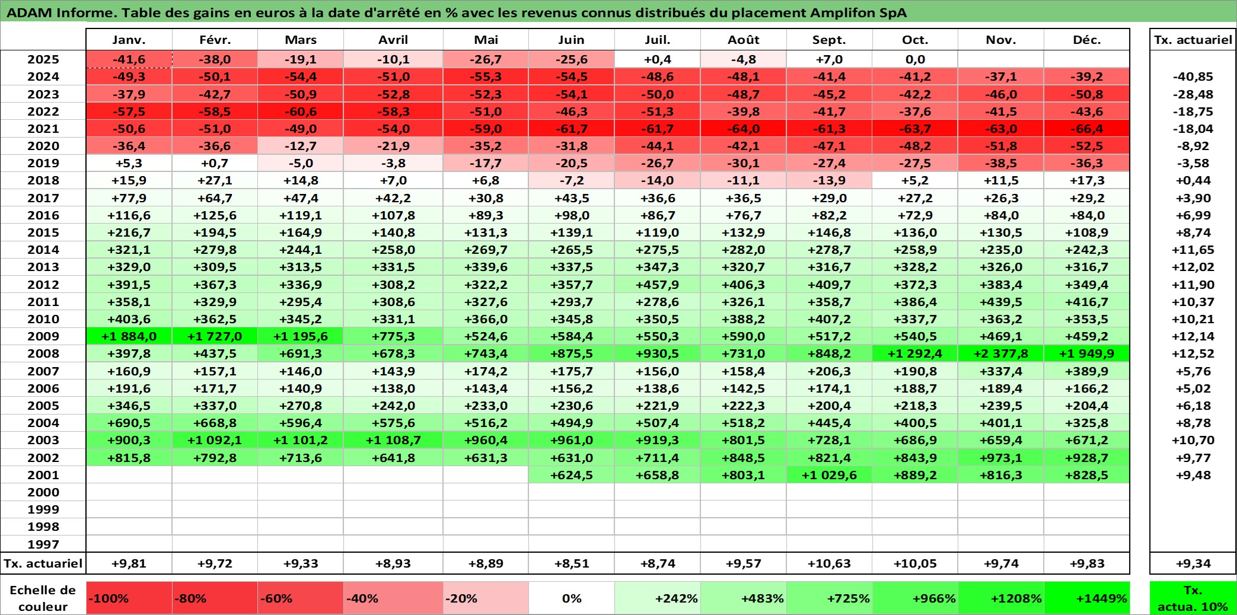Click cell +7,0 under Sept. in 2025
This screenshot has height=615, width=1237.
(x=829, y=59)
